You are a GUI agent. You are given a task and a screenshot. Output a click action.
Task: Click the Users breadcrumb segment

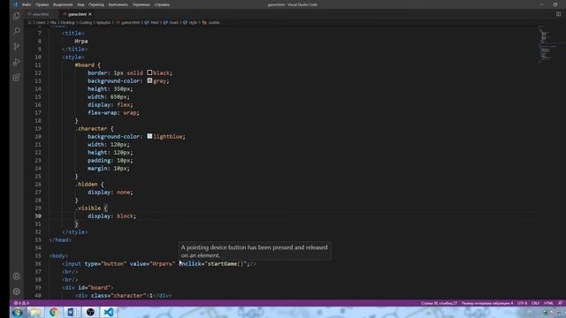tap(41, 22)
